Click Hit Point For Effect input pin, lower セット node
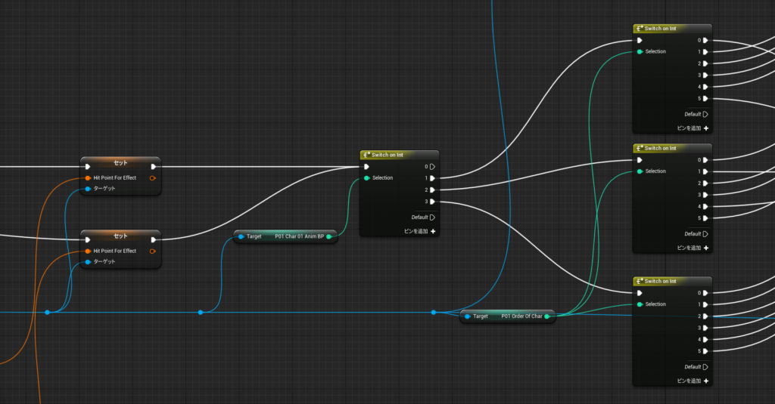Image resolution: width=775 pixels, height=404 pixels. coord(88,251)
